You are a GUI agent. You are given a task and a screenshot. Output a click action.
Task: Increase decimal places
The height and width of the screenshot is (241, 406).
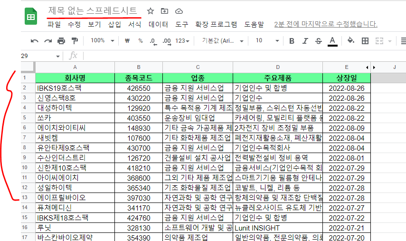[x=167, y=41]
